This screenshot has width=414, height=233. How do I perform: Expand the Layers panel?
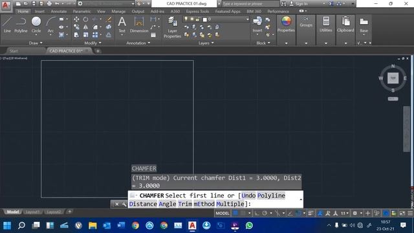pyautogui.click(x=206, y=43)
